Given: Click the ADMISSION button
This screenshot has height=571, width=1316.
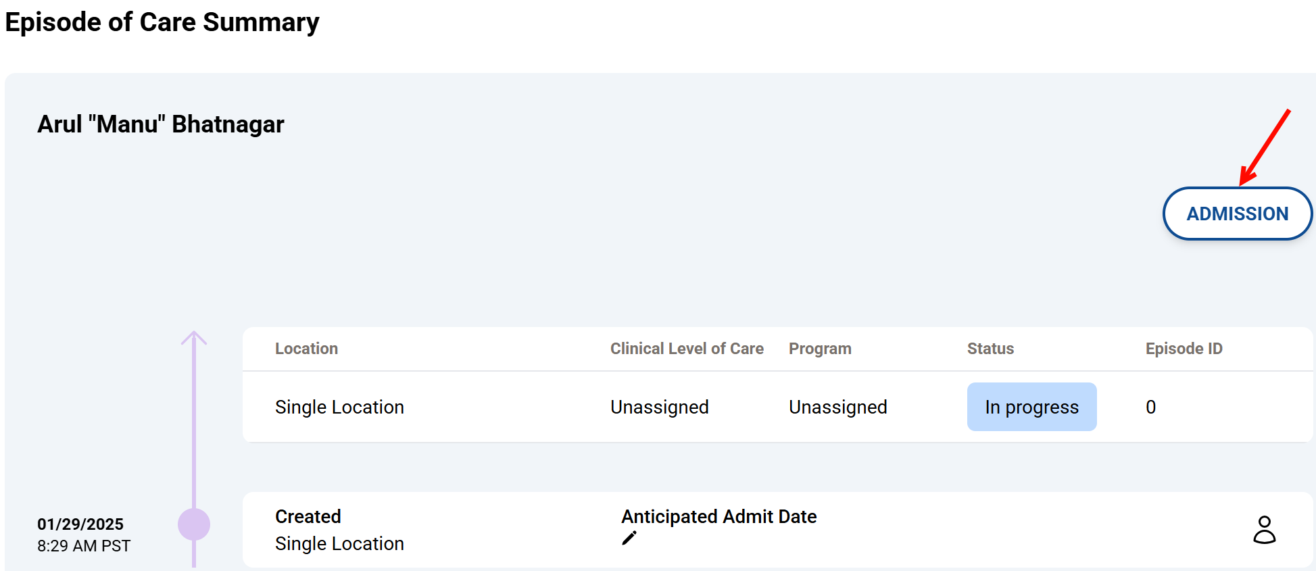Looking at the screenshot, I should click(1237, 214).
